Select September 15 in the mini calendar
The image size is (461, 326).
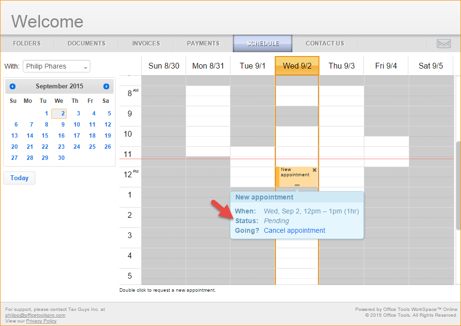pyautogui.click(x=45, y=136)
